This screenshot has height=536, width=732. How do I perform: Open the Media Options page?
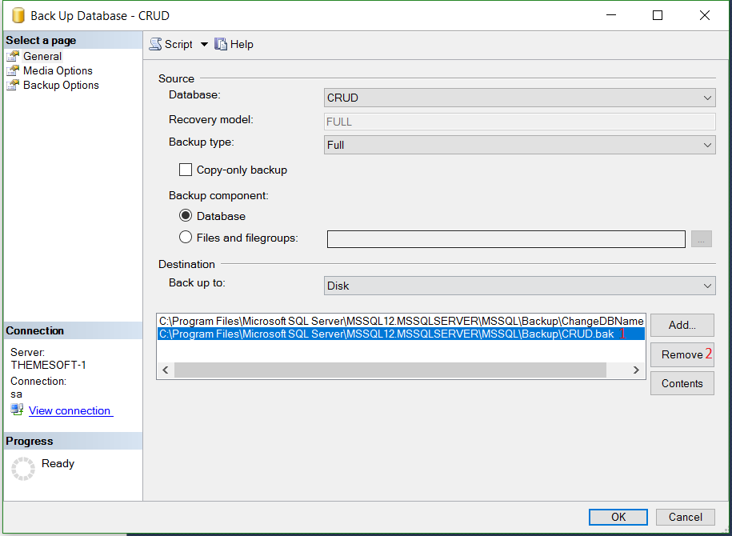click(58, 70)
